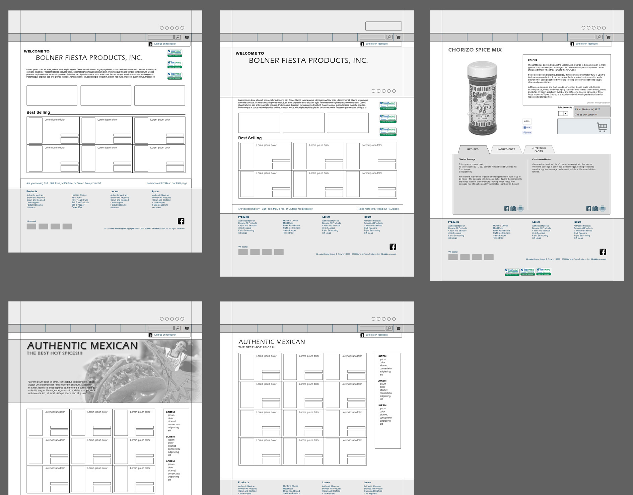Select the 4 oz. Medium Jar $3.27 option
Screen dimensions: 633x495
(587, 110)
